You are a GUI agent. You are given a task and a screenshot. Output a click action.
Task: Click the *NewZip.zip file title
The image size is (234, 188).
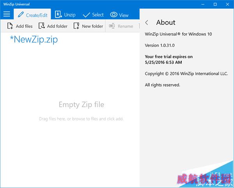(x=34, y=39)
